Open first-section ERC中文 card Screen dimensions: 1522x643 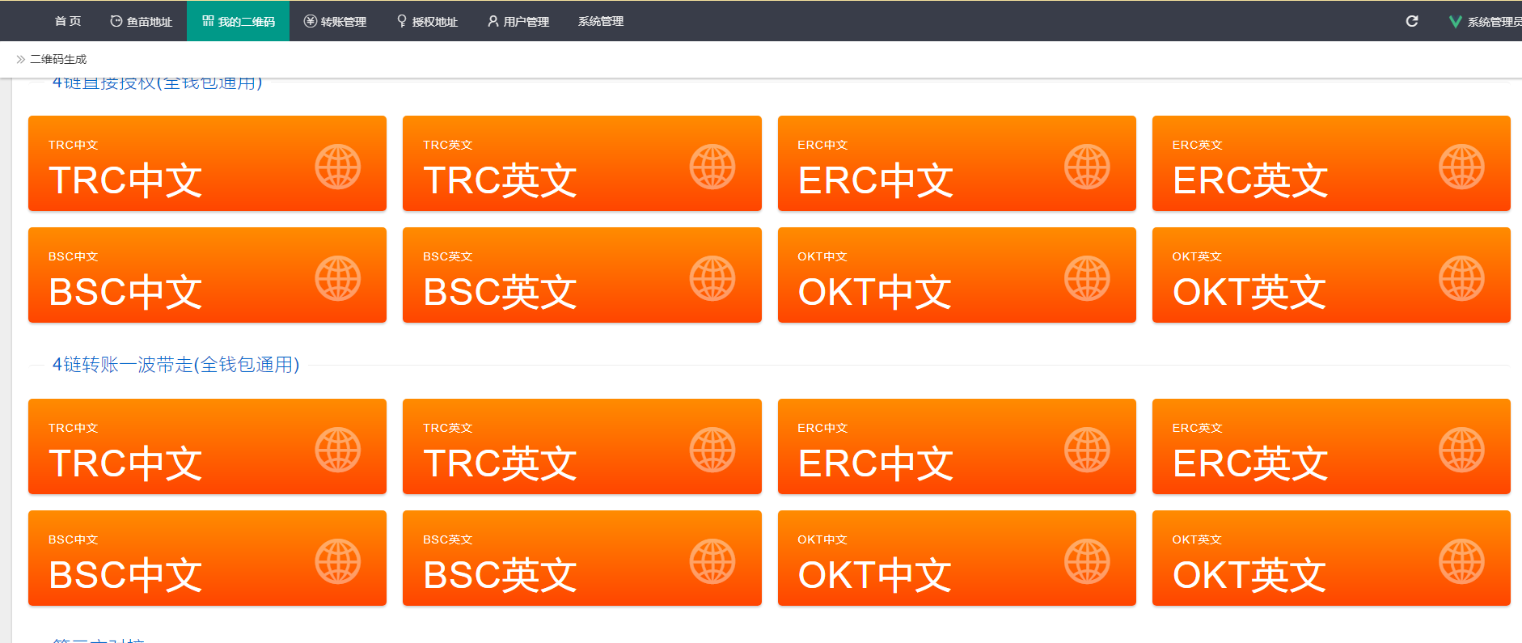pos(956,164)
